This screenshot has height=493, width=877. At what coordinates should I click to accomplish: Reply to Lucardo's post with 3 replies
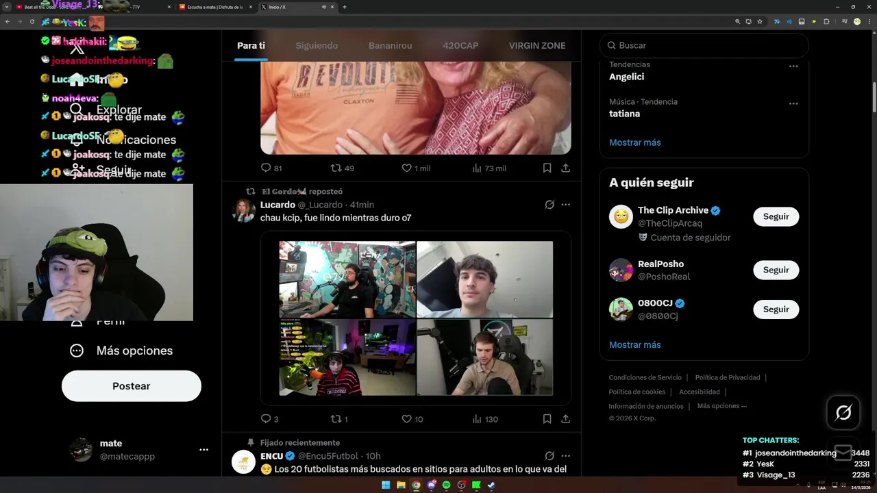point(266,419)
